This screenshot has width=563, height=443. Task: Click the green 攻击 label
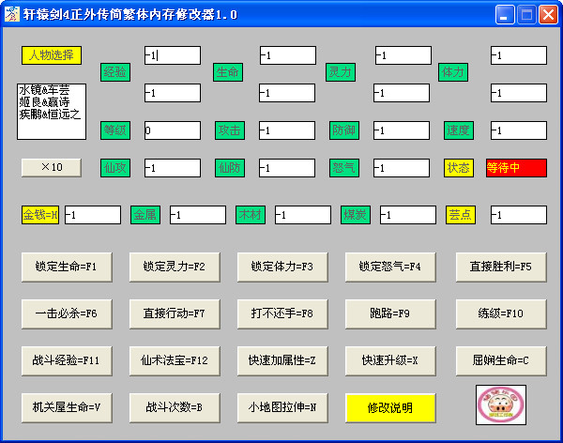point(230,130)
